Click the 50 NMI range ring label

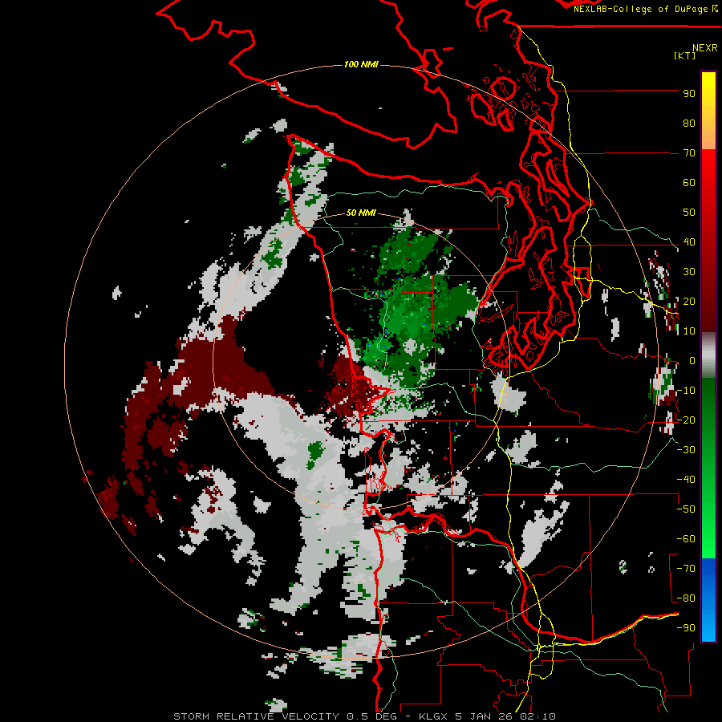click(x=361, y=213)
